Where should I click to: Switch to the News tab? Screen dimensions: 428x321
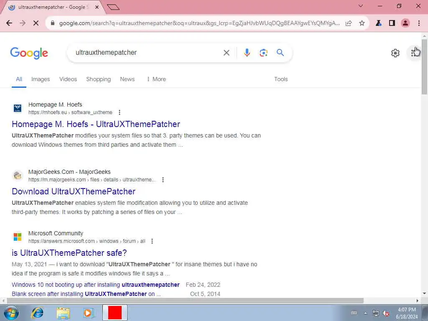click(127, 79)
